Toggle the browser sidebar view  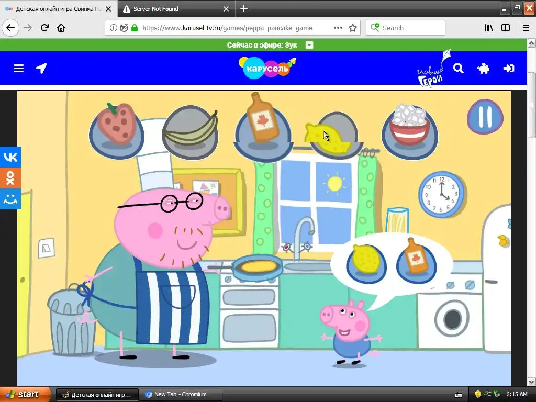[506, 28]
